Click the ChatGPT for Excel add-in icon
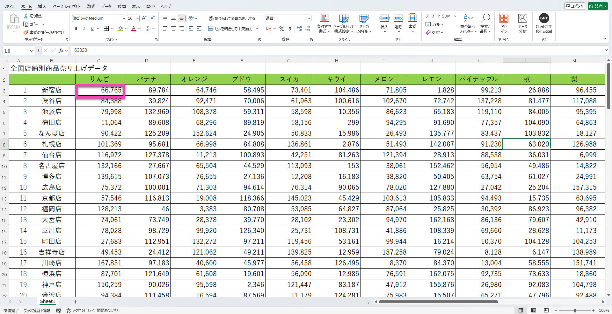 (x=543, y=19)
